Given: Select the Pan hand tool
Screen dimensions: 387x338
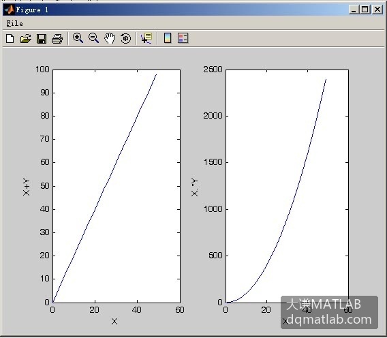Looking at the screenshot, I should click(x=110, y=38).
